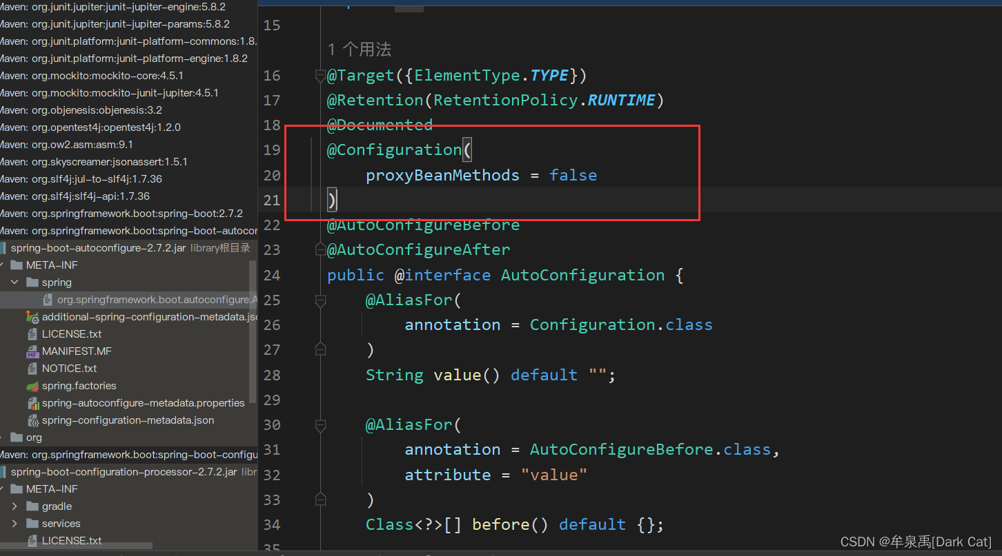Expand the gradle folder node
1002x556 pixels.
tap(15, 506)
